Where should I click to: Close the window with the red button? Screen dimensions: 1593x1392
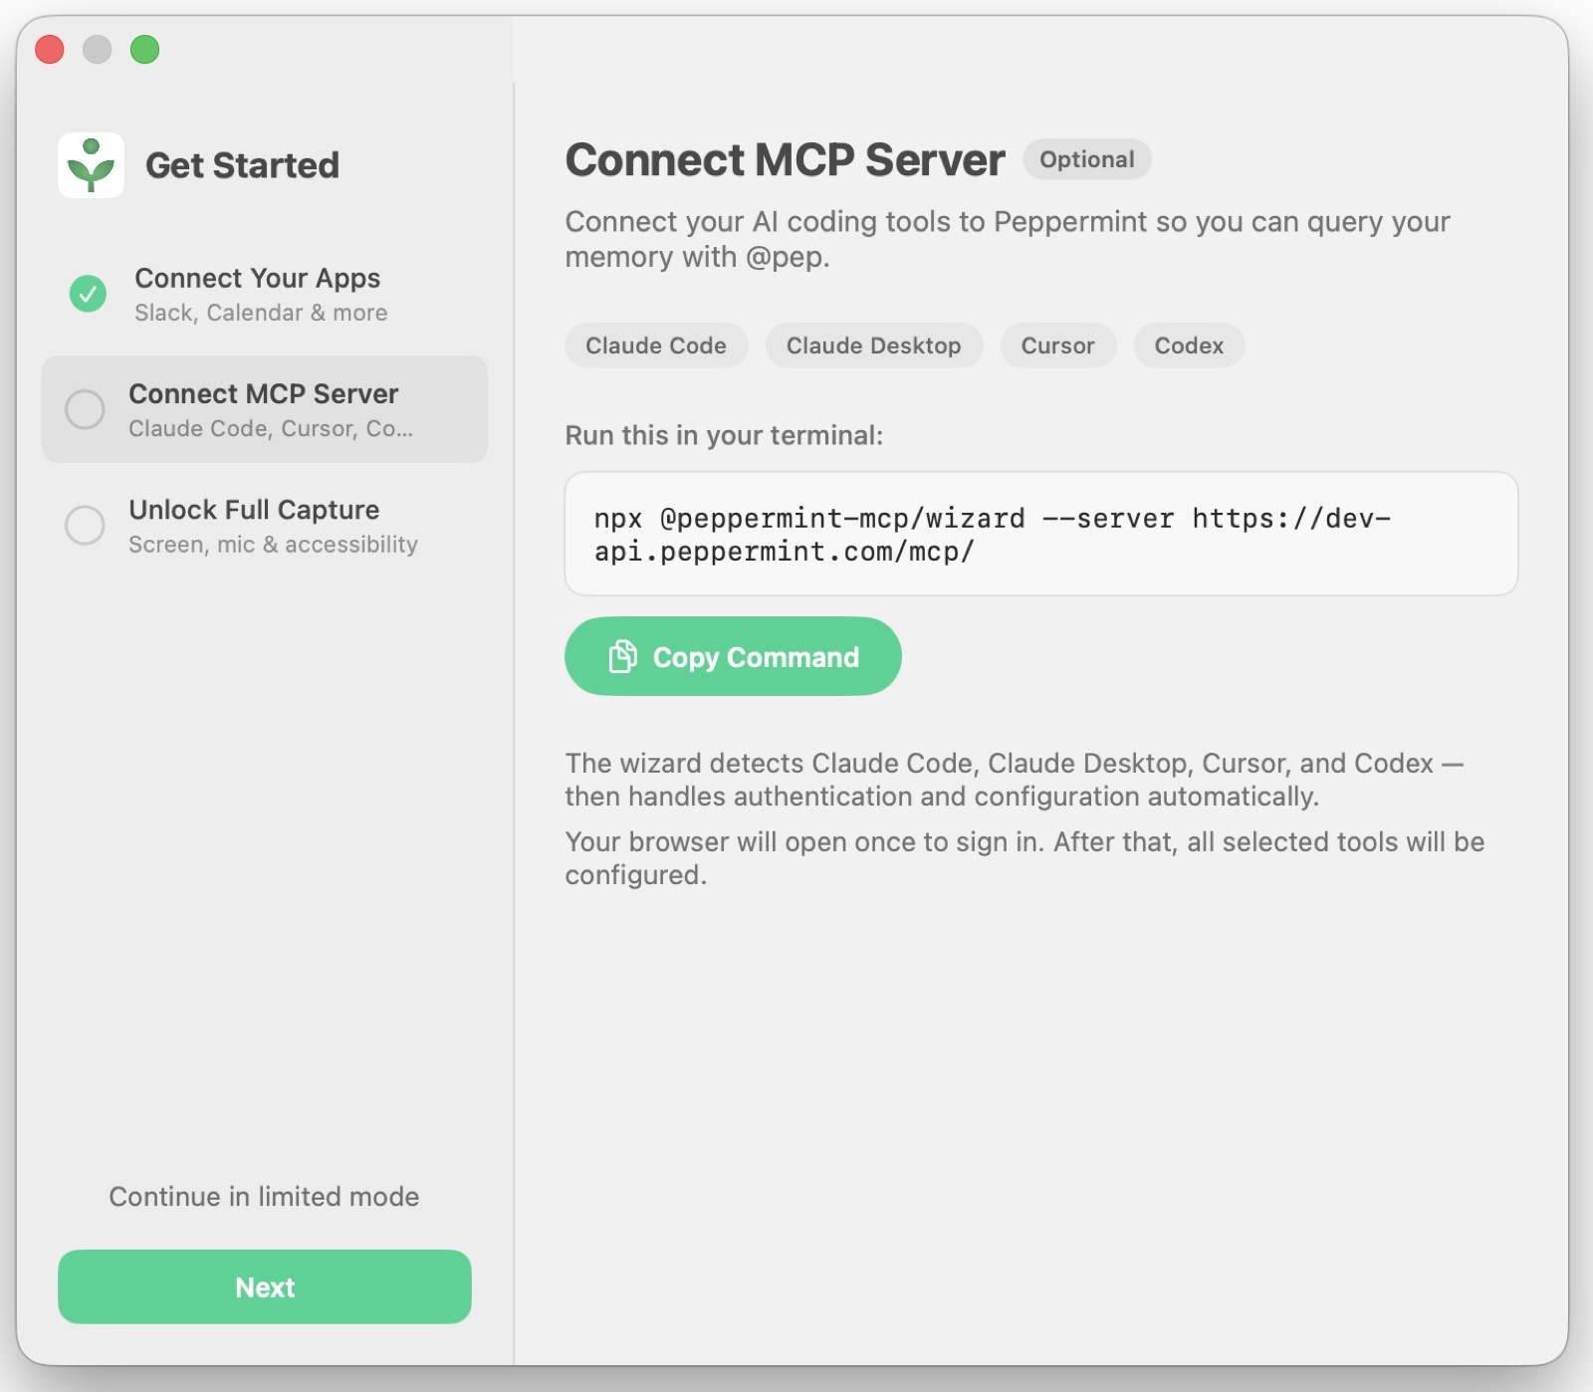pyautogui.click(x=50, y=49)
